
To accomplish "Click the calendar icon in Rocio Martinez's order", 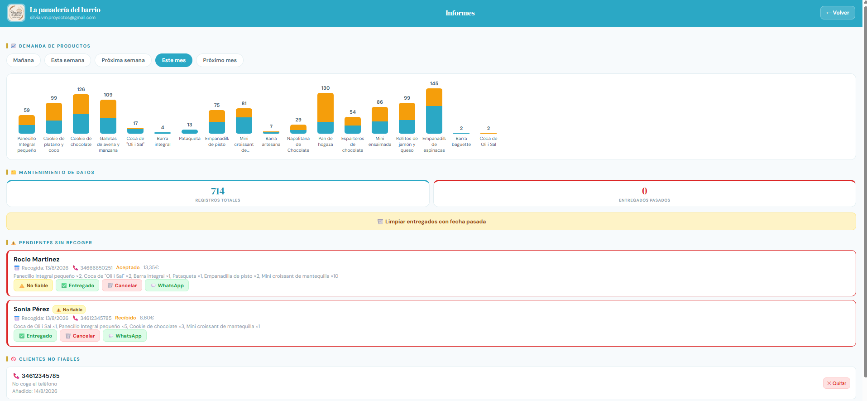I will tap(17, 268).
